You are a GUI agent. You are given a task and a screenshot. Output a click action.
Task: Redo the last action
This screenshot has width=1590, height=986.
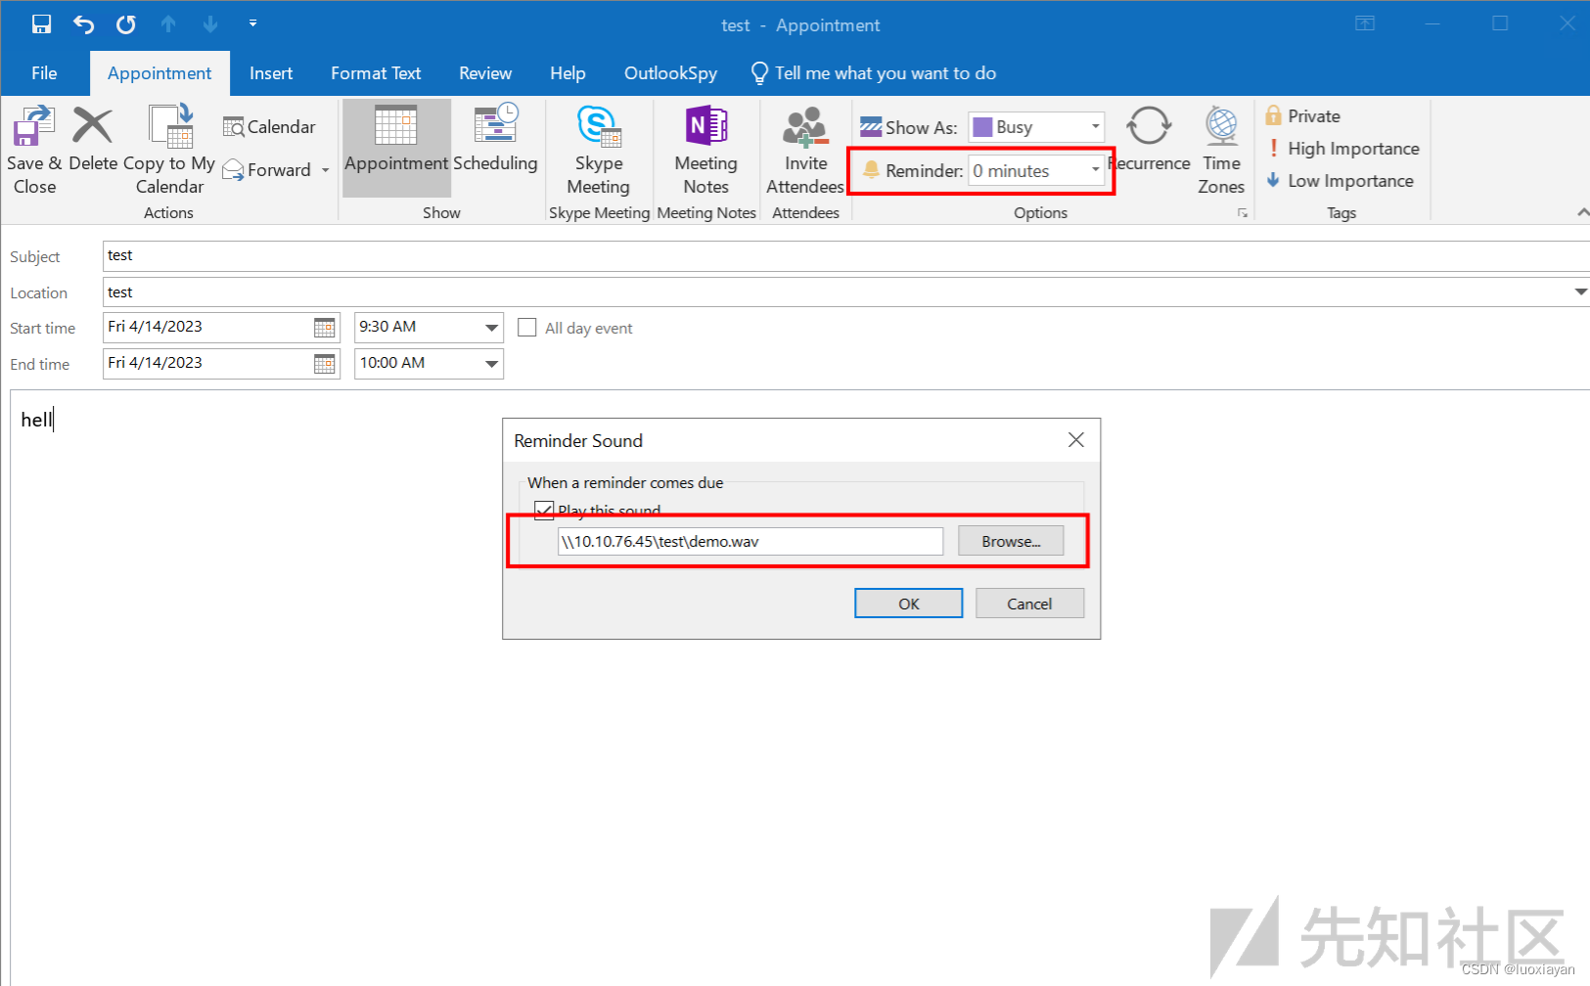[x=126, y=24]
